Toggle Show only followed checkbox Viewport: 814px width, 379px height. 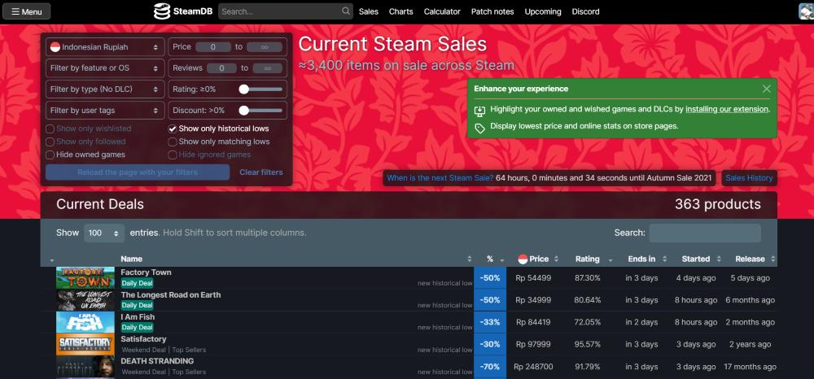pos(50,142)
